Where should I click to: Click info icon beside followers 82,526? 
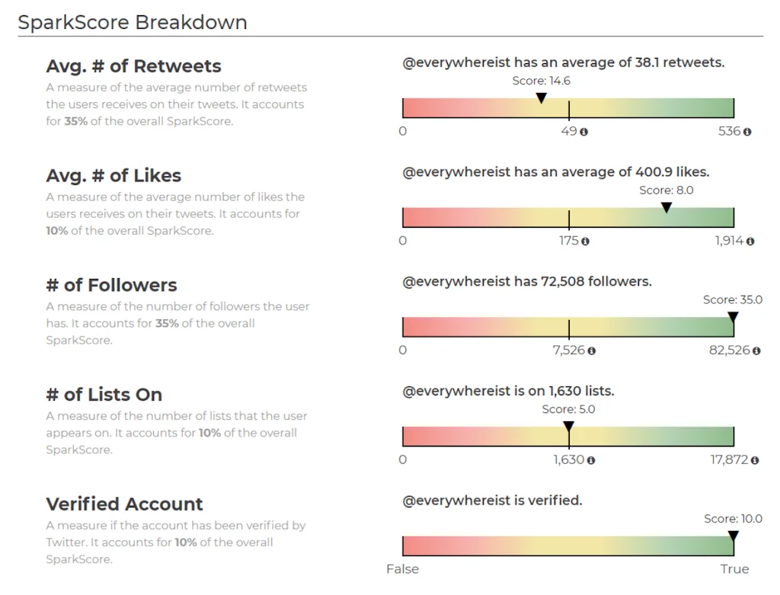pos(756,351)
